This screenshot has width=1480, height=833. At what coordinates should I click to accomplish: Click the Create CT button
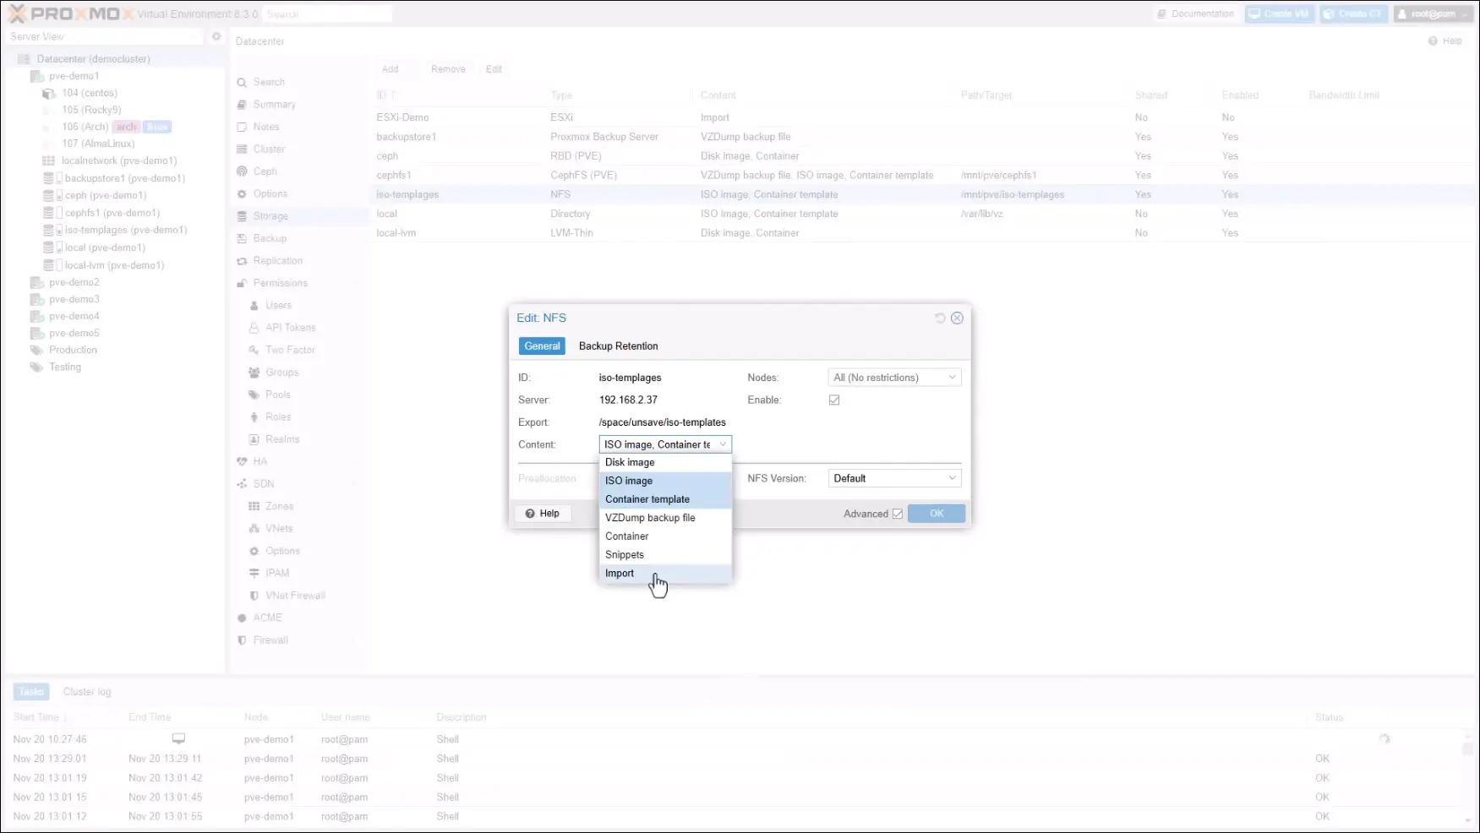point(1354,14)
